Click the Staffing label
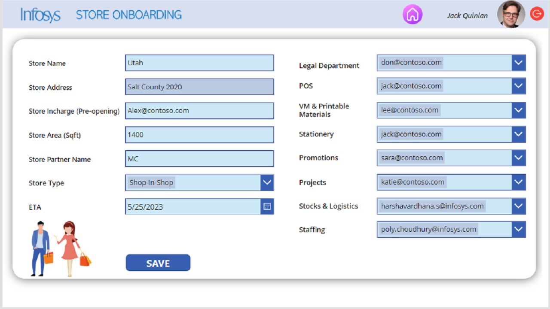The height and width of the screenshot is (309, 550). (x=312, y=230)
